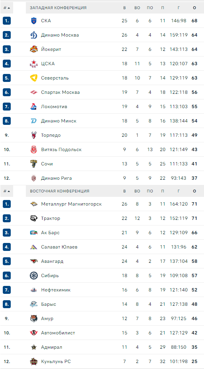Click rank badge 8 beside Барыс
Screen dimensions: 204x369
[x=7, y=304]
